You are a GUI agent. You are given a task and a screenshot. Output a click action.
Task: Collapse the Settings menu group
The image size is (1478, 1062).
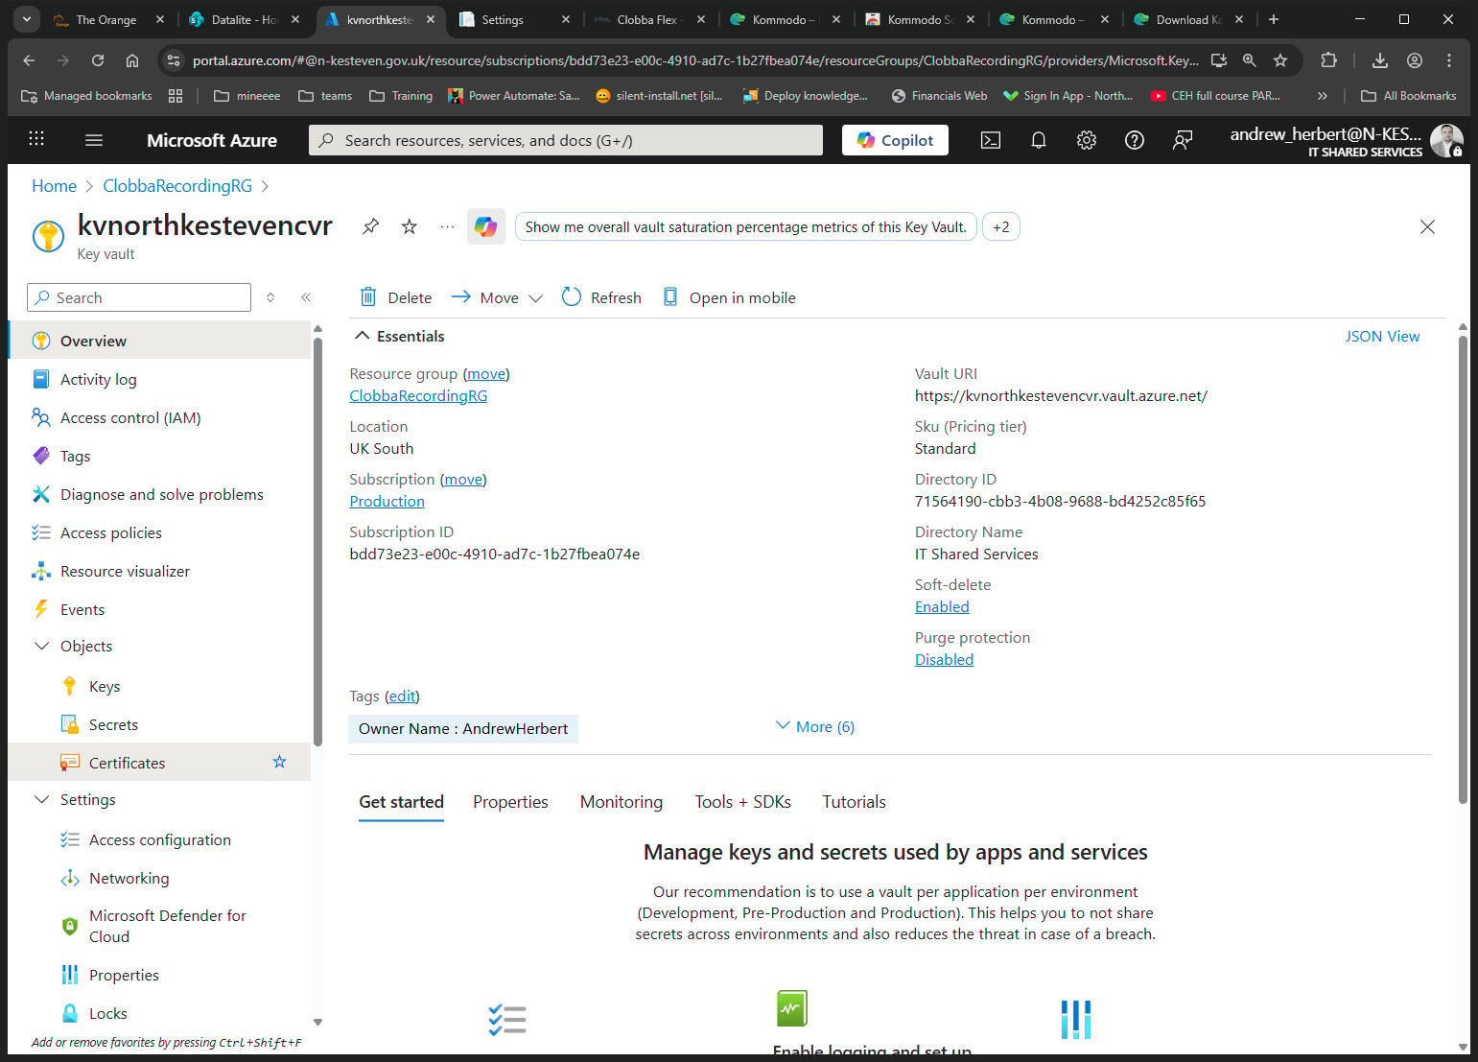(41, 799)
